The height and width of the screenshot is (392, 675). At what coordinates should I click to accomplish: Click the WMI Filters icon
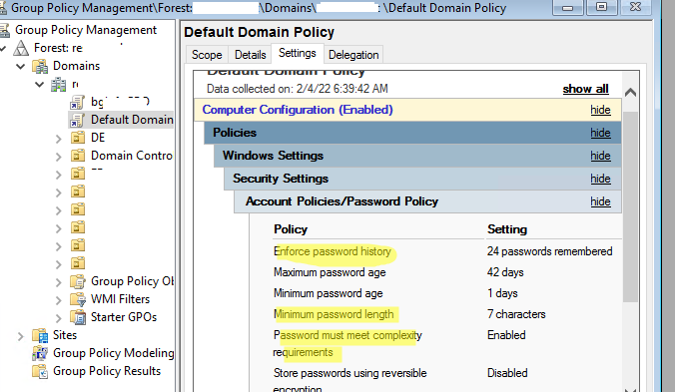pyautogui.click(x=78, y=299)
